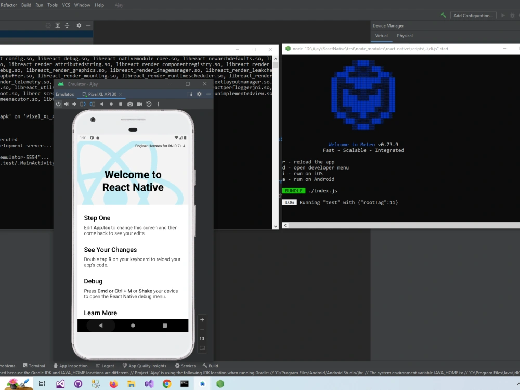The height and width of the screenshot is (390, 520).
Task: Start screen recording in the emulator toolbar
Action: (139, 103)
